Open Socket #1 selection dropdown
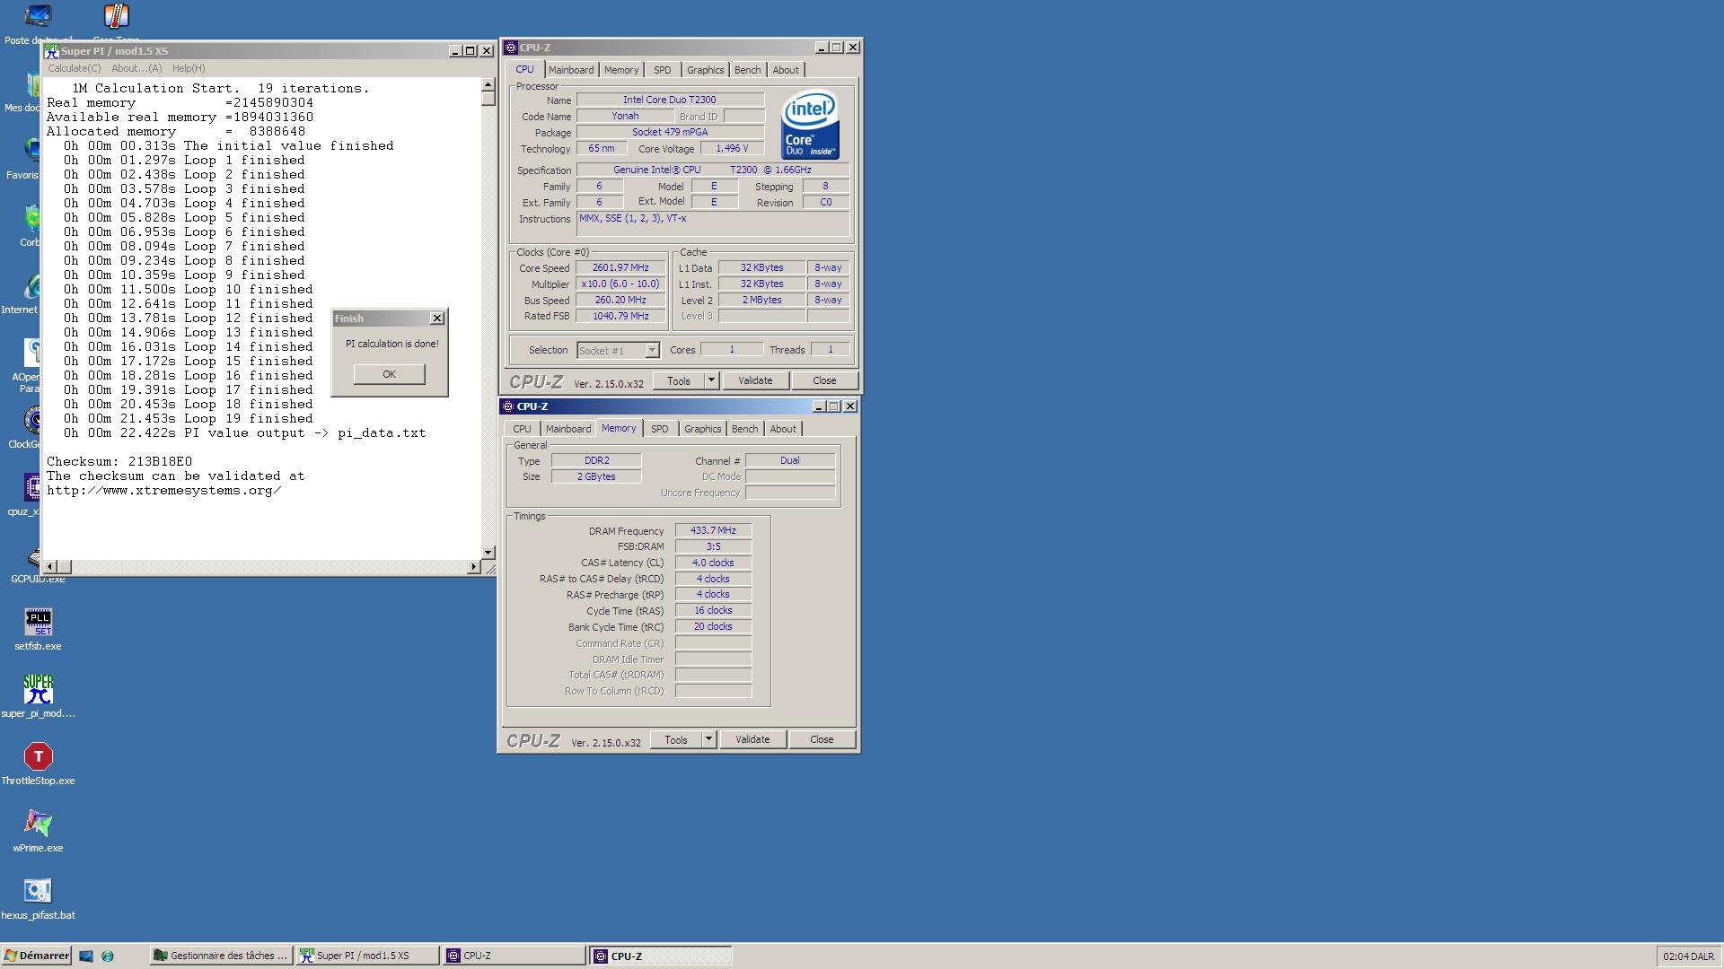Image resolution: width=1724 pixels, height=969 pixels. (x=618, y=351)
